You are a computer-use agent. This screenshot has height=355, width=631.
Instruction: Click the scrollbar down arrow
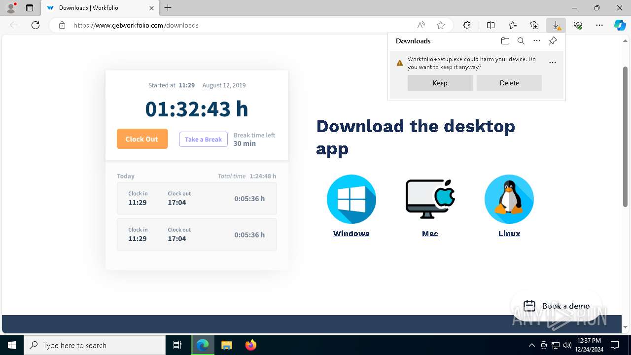tap(626, 327)
